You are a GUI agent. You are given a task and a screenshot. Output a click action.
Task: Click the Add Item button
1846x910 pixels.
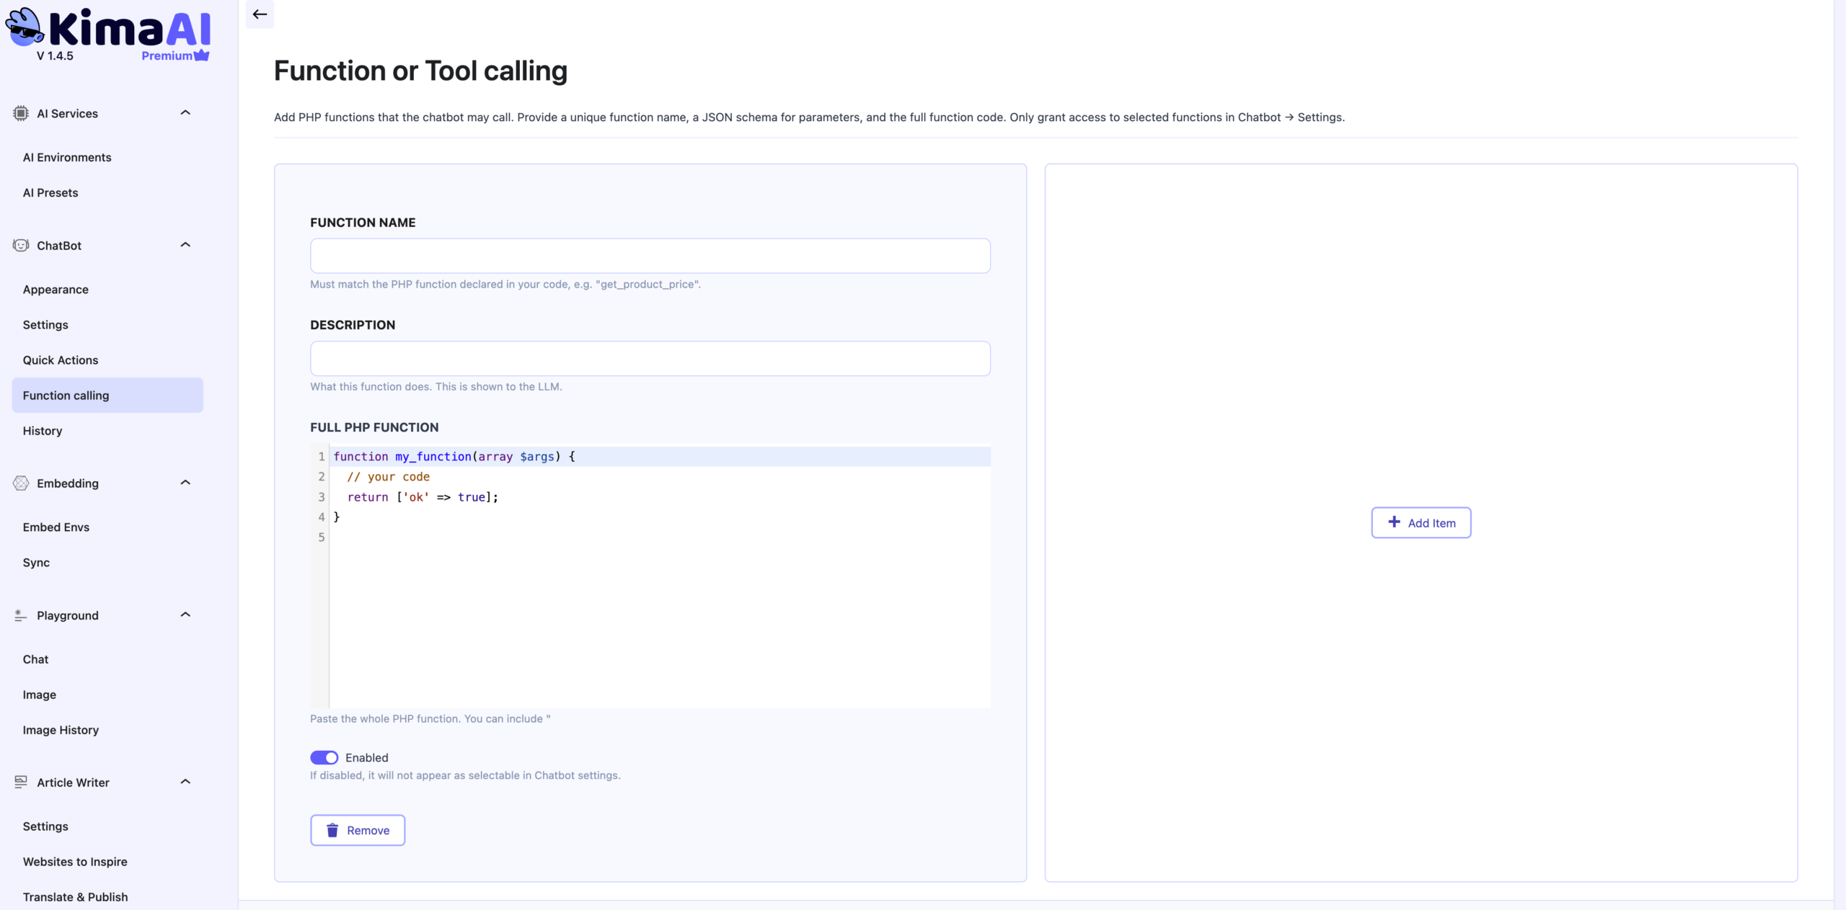[x=1420, y=522]
